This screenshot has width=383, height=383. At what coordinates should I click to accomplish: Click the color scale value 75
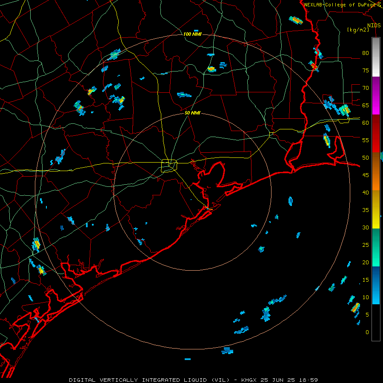[366, 70]
